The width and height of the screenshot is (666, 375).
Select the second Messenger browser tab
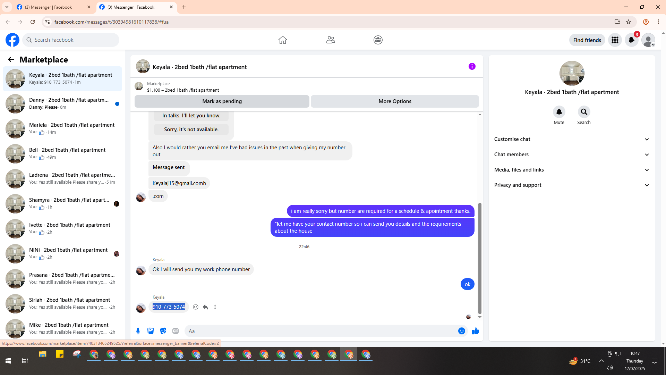tap(136, 7)
